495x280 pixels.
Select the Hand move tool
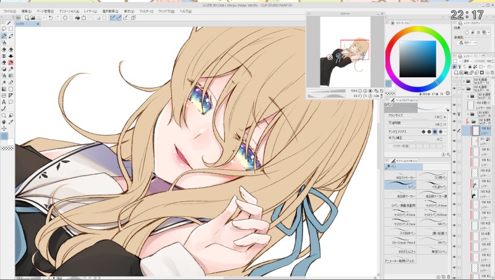coord(4,122)
